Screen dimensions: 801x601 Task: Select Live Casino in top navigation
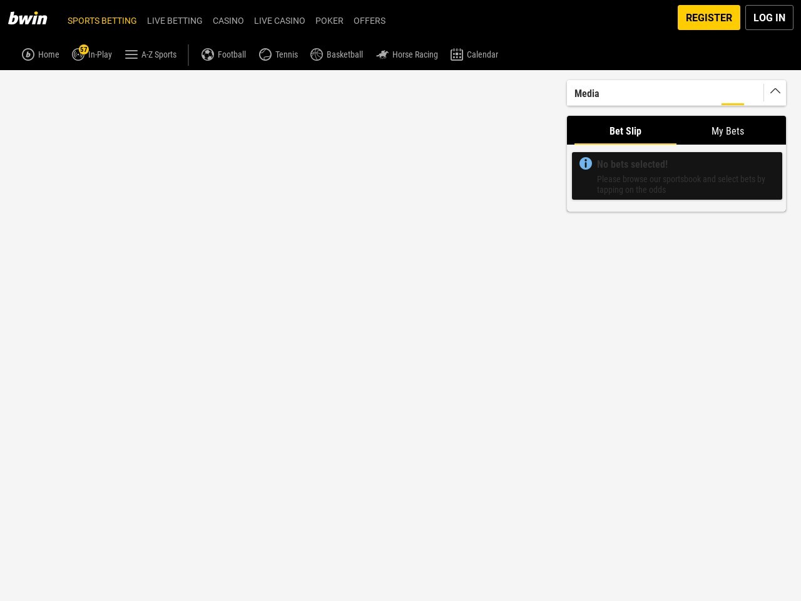tap(279, 21)
